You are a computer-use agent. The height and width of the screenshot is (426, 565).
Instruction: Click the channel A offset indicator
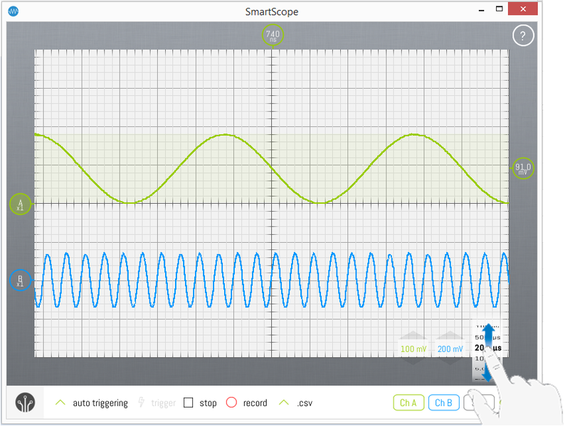20,204
